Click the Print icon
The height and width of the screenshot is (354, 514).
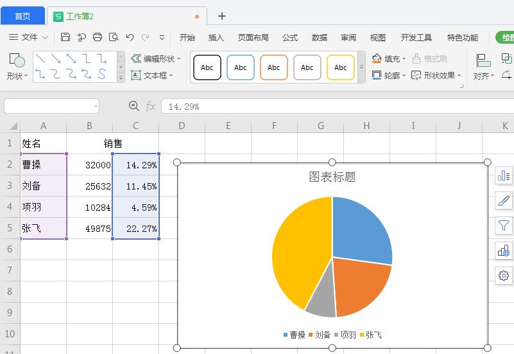(x=98, y=37)
